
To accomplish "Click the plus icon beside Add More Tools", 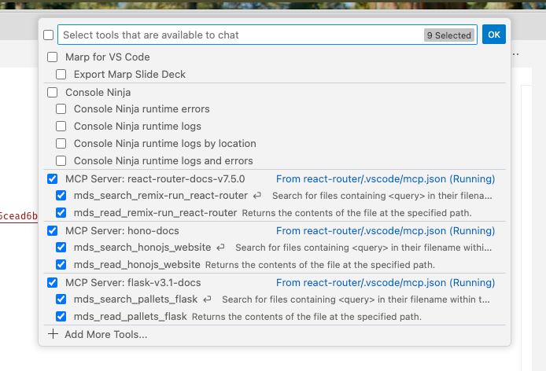I will point(53,334).
